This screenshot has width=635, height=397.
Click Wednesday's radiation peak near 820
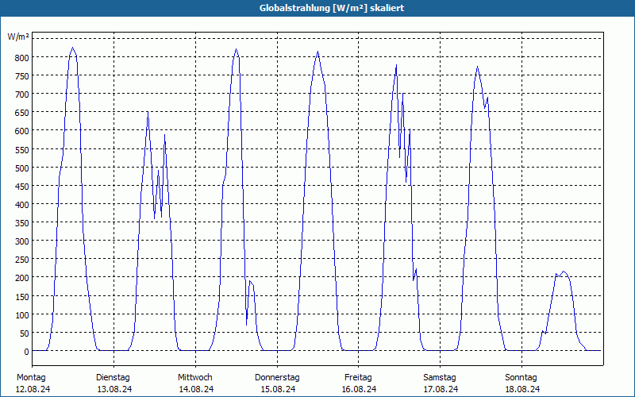coord(236,49)
